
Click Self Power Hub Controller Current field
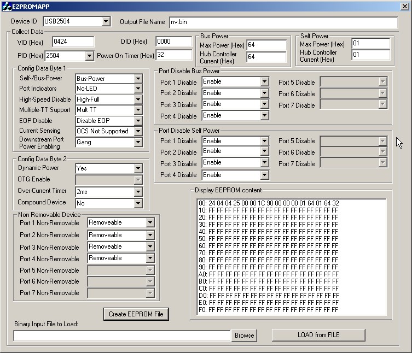point(371,55)
